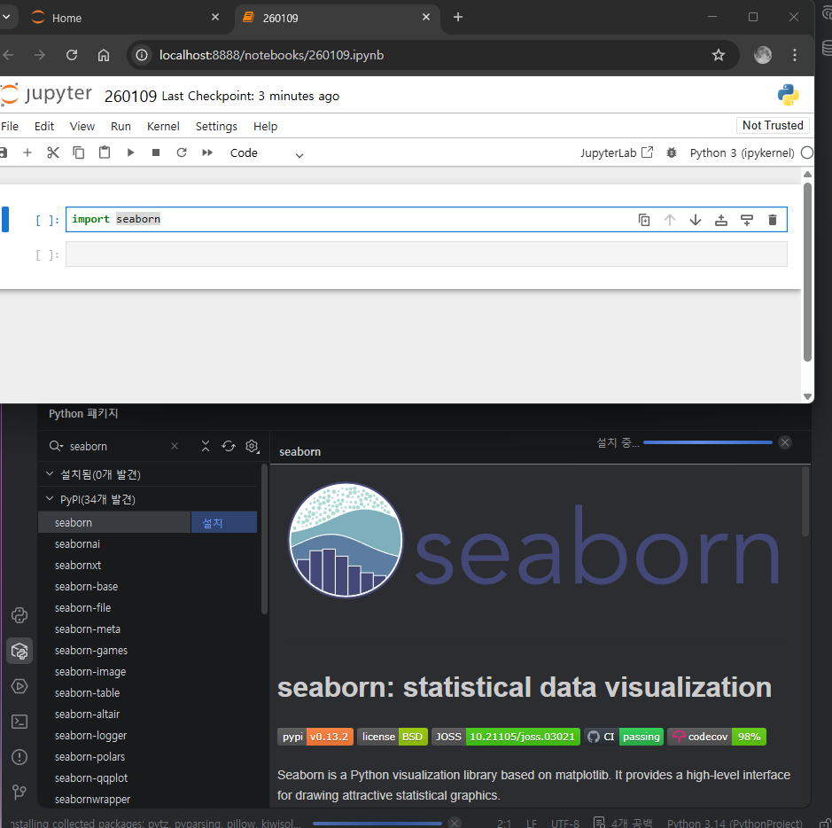Image resolution: width=832 pixels, height=828 pixels.
Task: Open the package manager settings gear
Action: pyautogui.click(x=252, y=447)
